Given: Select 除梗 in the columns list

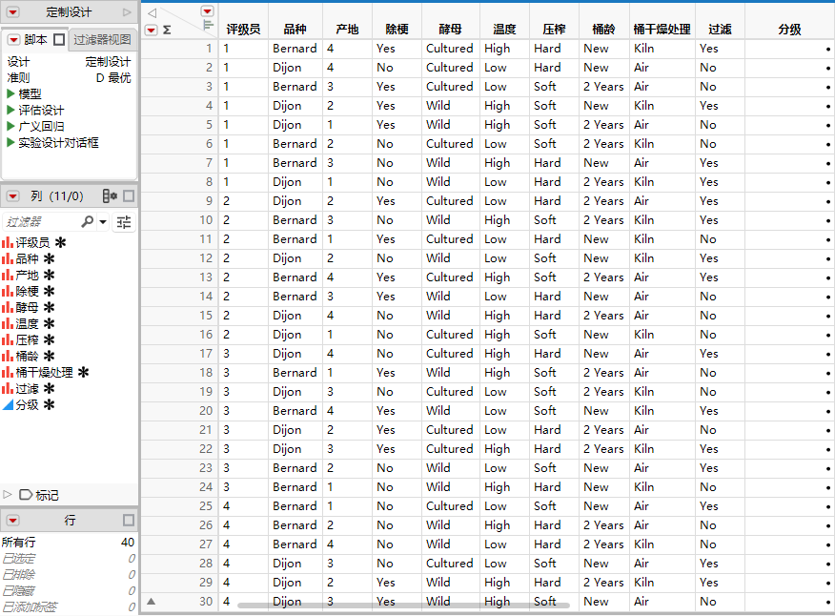Looking at the screenshot, I should (x=27, y=292).
